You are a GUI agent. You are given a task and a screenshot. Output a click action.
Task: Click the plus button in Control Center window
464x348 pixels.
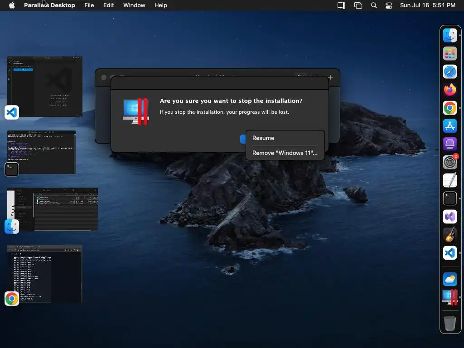click(330, 77)
